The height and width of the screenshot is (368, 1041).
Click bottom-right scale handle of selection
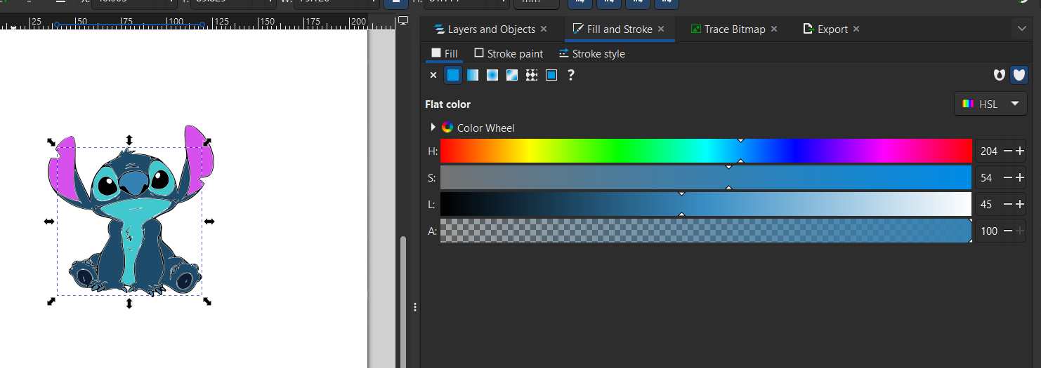(207, 301)
